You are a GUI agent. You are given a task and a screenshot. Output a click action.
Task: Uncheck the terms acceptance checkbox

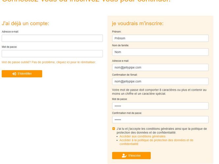pyautogui.click(x=114, y=129)
